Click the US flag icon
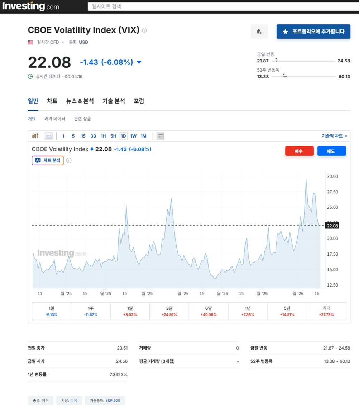The height and width of the screenshot is (409, 359). click(30, 42)
